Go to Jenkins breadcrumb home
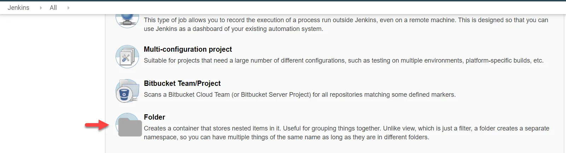The height and width of the screenshot is (153, 566). tap(18, 8)
